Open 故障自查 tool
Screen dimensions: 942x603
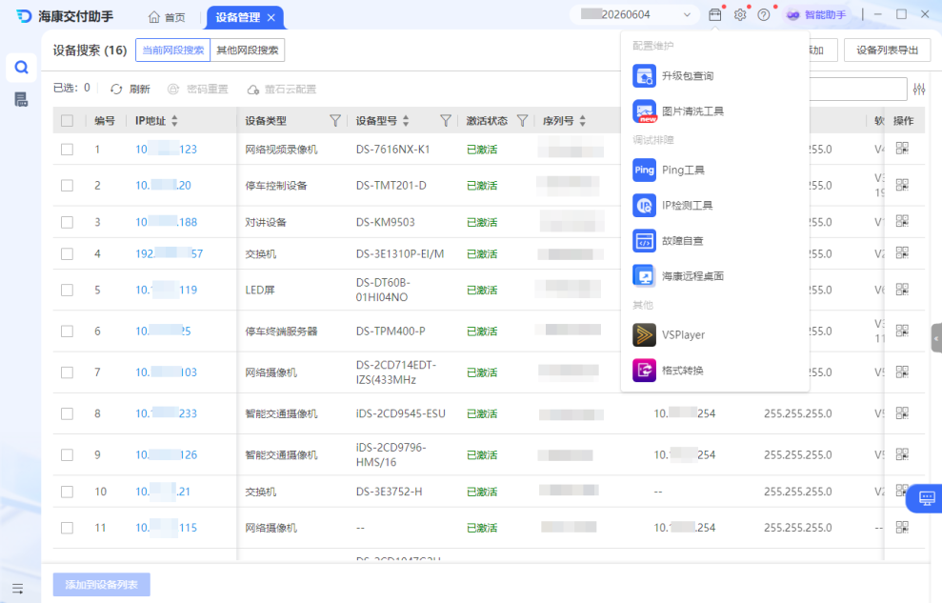668,241
